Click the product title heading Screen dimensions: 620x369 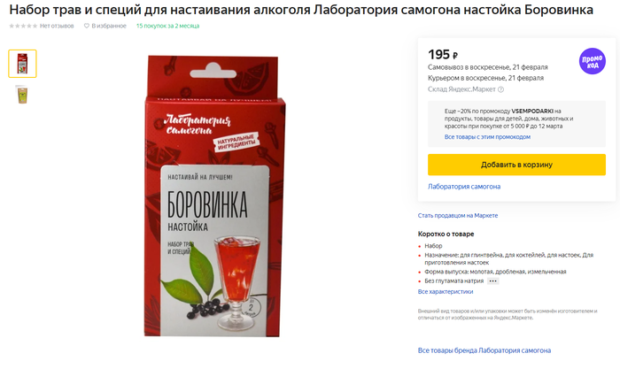tap(301, 10)
